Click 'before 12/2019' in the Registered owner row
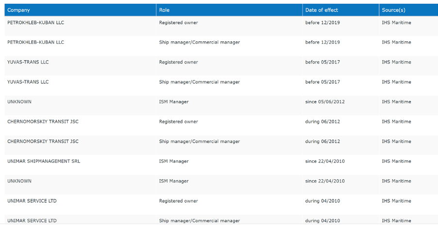The image size is (438, 226). [x=322, y=23]
